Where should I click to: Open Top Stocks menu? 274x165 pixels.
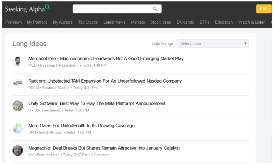pyautogui.click(x=88, y=22)
